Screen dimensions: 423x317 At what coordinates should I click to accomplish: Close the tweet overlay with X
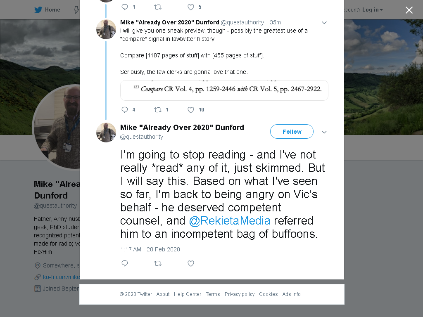click(409, 10)
